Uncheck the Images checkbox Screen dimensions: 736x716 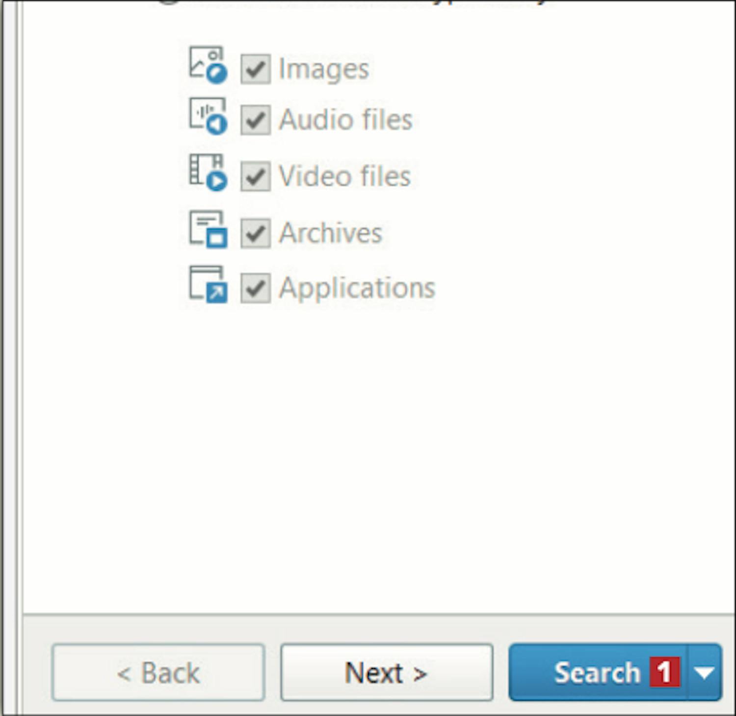pos(255,69)
